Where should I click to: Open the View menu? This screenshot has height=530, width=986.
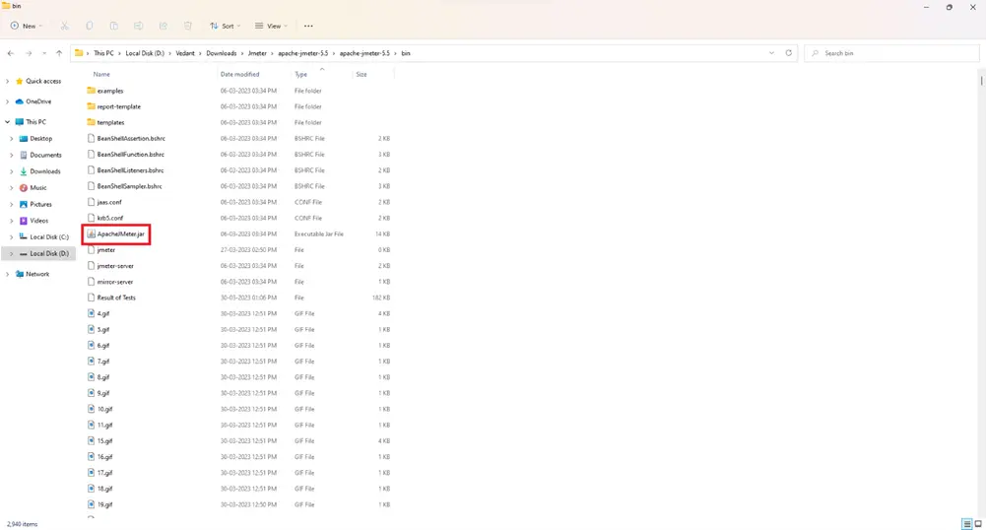click(271, 26)
